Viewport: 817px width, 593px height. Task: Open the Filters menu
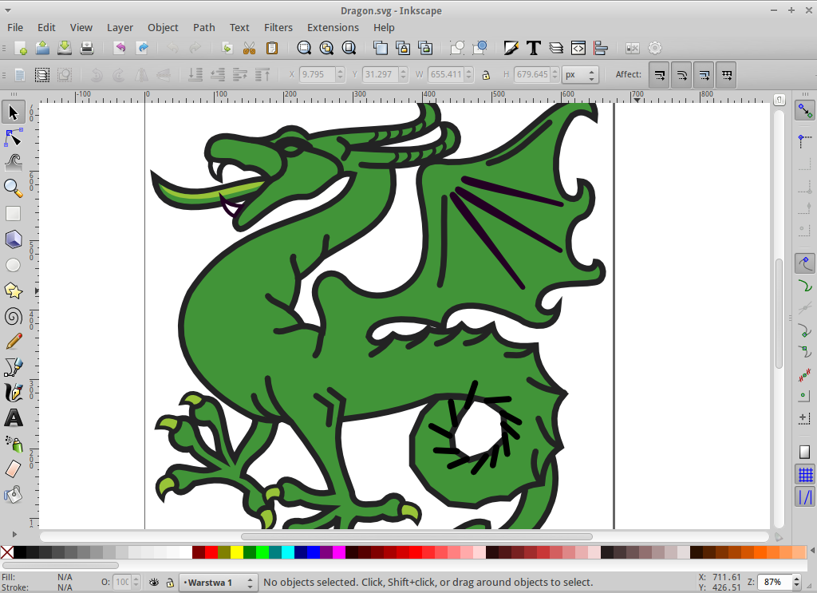tap(278, 27)
